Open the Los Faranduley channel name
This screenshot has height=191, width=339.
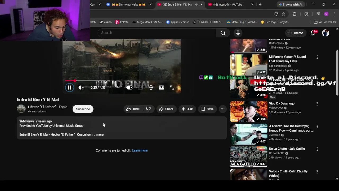pyautogui.click(x=278, y=66)
